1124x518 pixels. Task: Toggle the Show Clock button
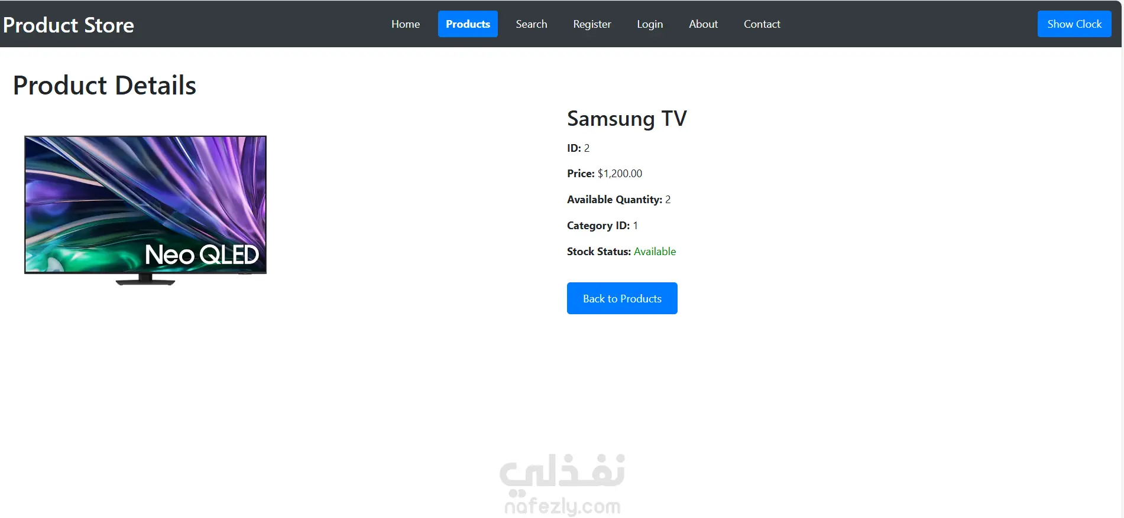click(1074, 24)
